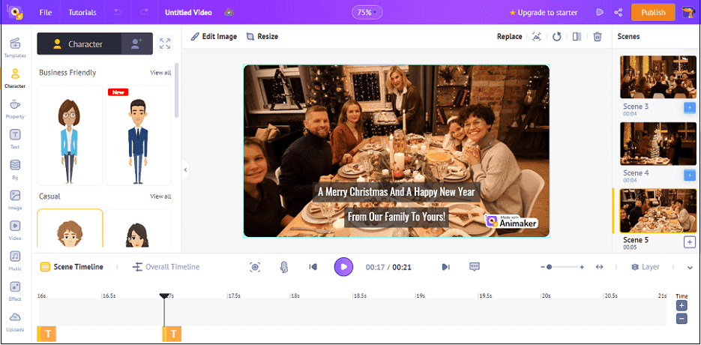Click the Animaker logo in top bar
The image size is (701, 345).
coord(15,12)
